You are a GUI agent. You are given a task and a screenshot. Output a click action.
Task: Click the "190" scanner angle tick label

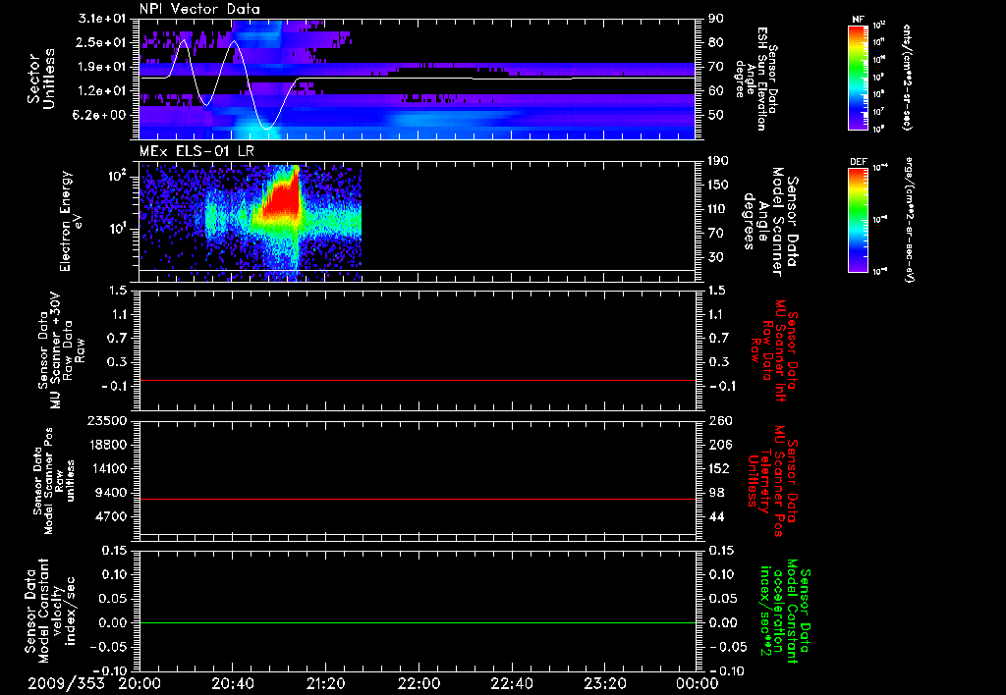[x=718, y=161]
